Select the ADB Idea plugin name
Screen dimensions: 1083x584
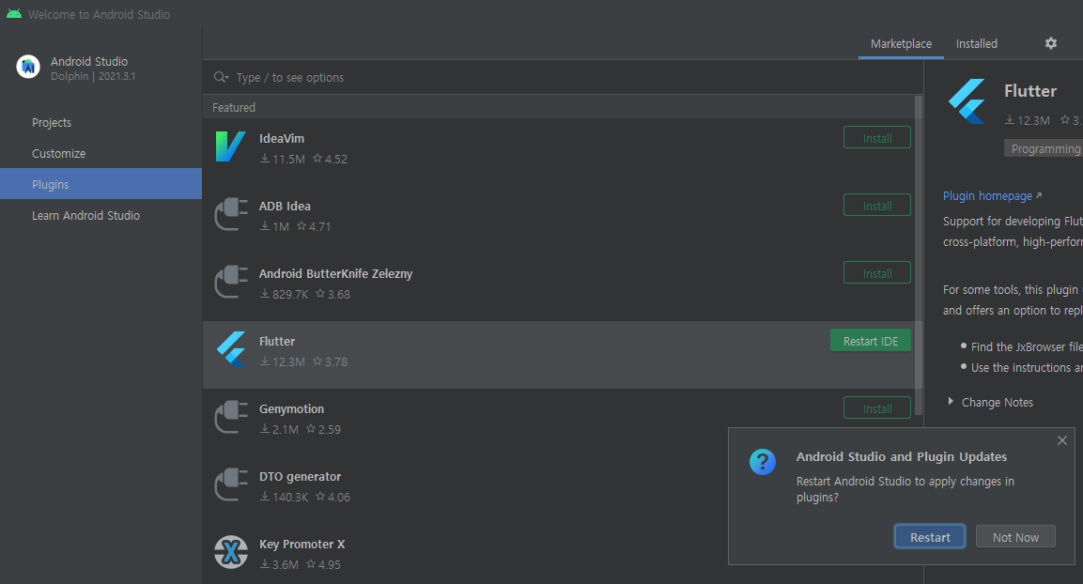(x=285, y=206)
